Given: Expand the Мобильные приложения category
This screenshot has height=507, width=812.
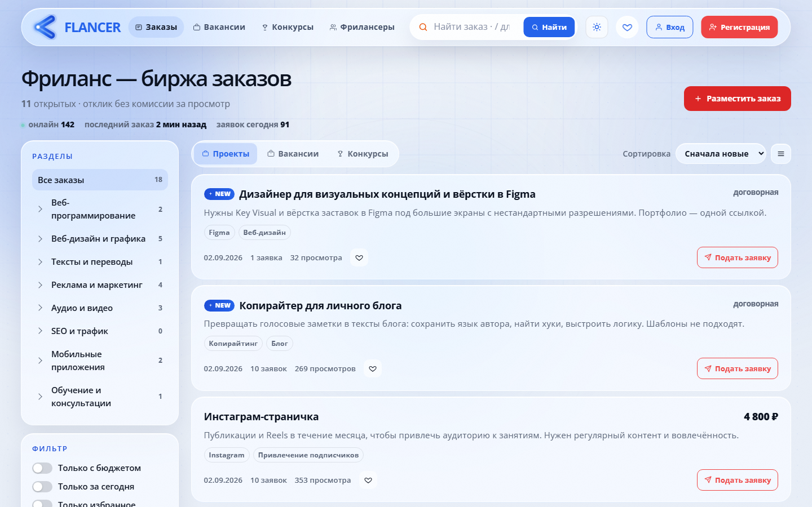Looking at the screenshot, I should click(x=40, y=361).
